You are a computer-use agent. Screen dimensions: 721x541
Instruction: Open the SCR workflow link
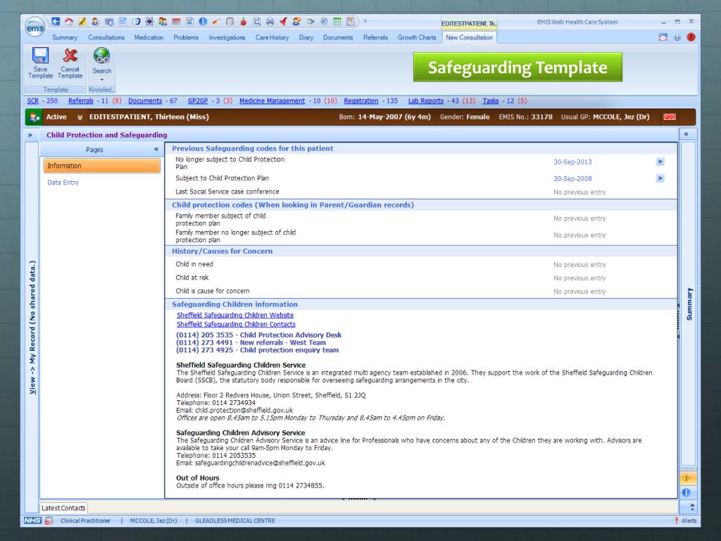click(32, 101)
